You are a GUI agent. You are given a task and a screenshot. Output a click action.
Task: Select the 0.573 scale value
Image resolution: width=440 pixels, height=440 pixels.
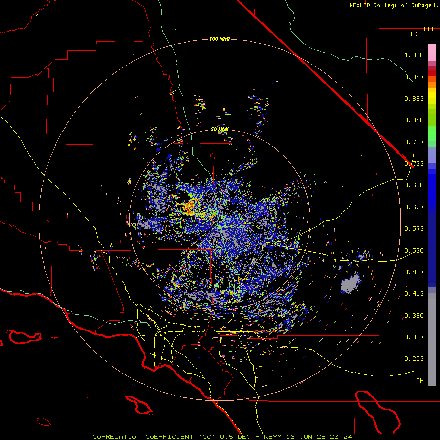pyautogui.click(x=414, y=229)
